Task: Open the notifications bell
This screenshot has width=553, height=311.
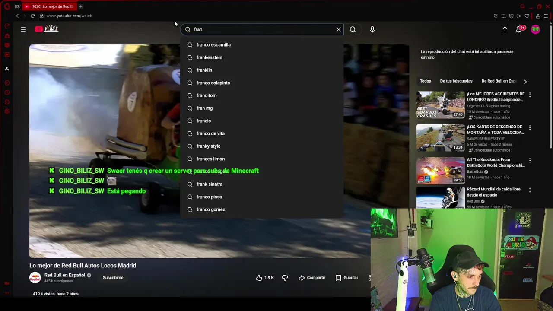Action: coord(519,29)
